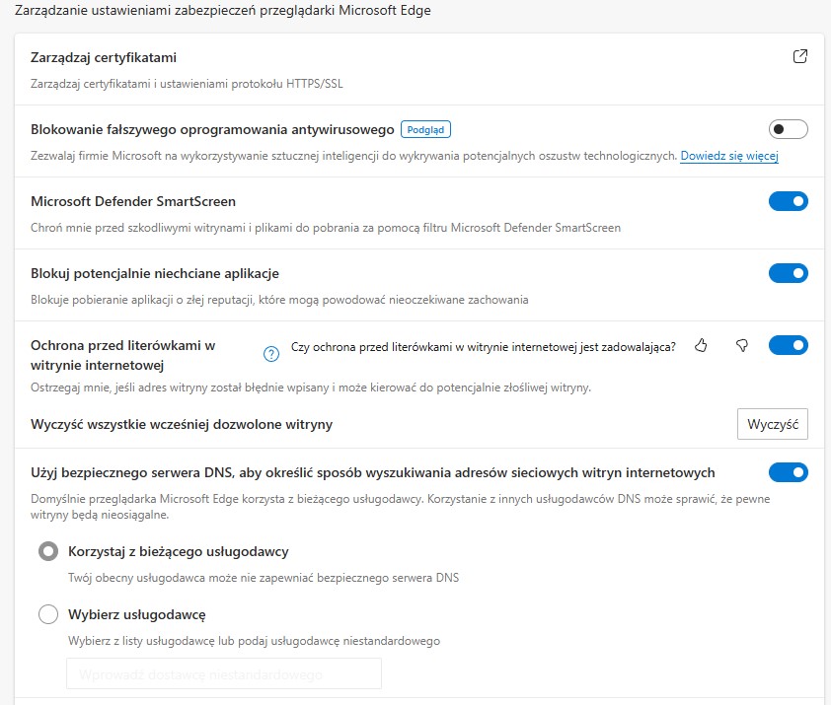This screenshot has width=831, height=705.
Task: Click Wyczyść wszystkie wcześniej dozwolone witryny label
Action: click(182, 424)
